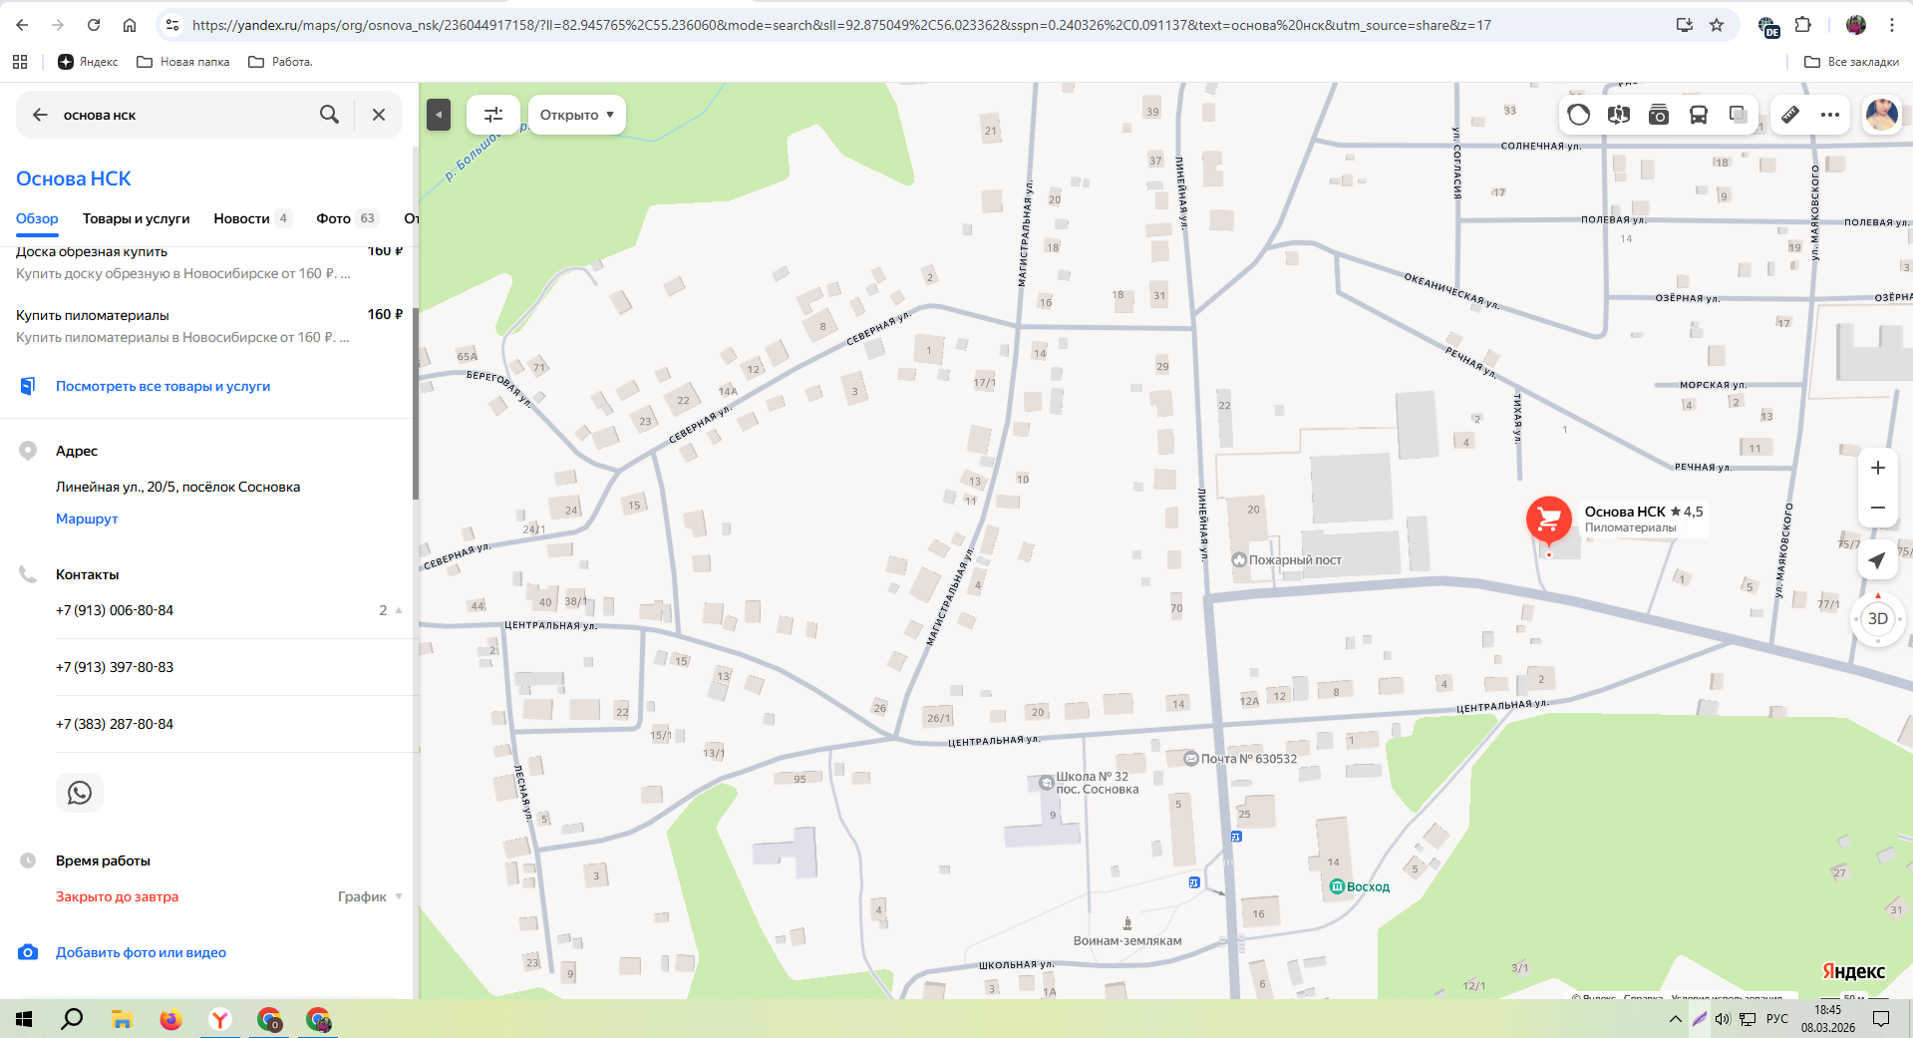This screenshot has width=1913, height=1038.
Task: Go back in the browser
Action: [x=22, y=25]
